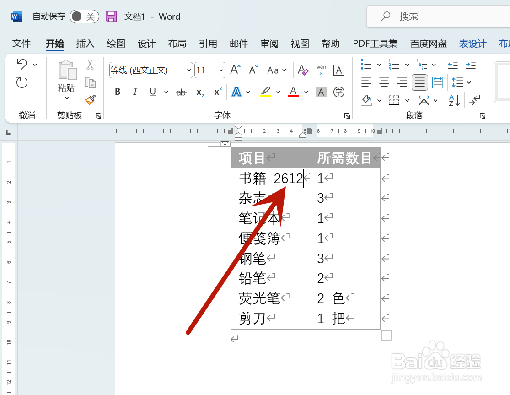Toggle justify alignment button
510x395 pixels.
tap(419, 82)
